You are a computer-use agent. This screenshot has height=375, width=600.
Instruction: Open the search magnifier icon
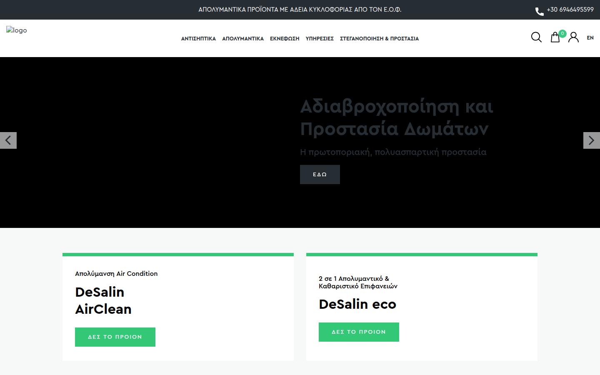pyautogui.click(x=536, y=37)
